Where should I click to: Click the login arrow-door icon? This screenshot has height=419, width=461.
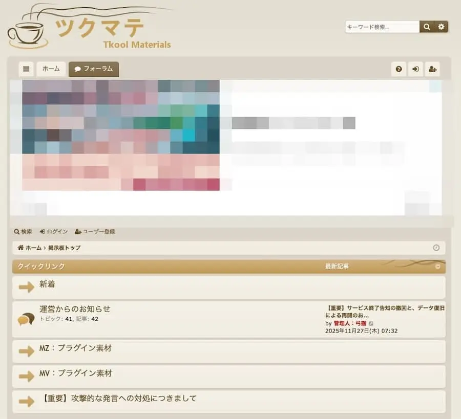click(415, 69)
